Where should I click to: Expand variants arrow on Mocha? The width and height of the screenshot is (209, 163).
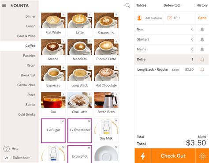pos(63,41)
